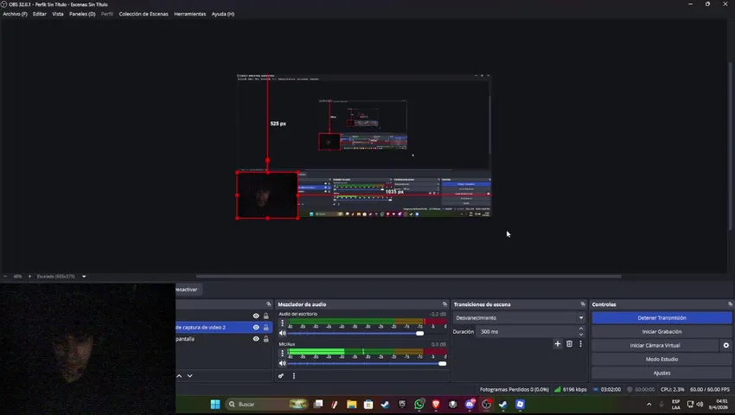Float the Transiciones de escena dock
Screen dimensions: 735x415
[x=583, y=304]
